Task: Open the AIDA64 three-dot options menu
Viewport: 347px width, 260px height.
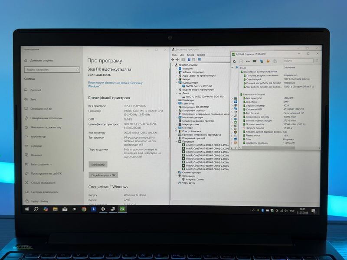Action: pyautogui.click(x=317, y=61)
